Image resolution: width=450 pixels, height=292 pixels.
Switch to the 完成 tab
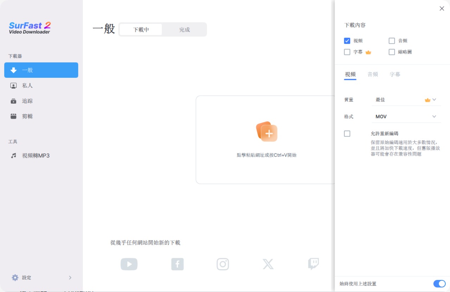[x=184, y=30]
